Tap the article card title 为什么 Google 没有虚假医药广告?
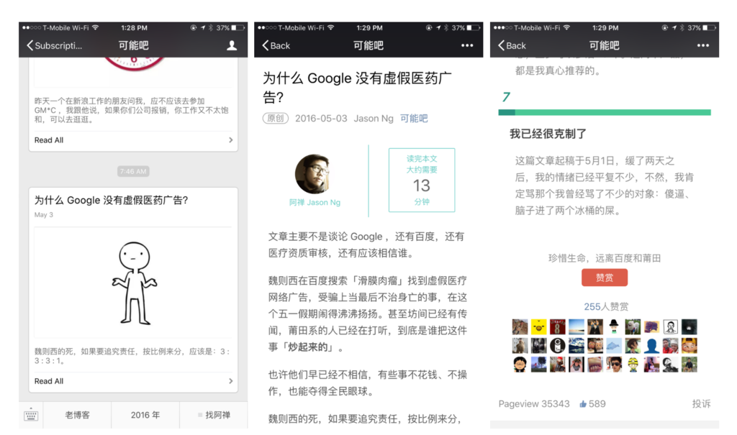The image size is (737, 435). click(x=112, y=201)
